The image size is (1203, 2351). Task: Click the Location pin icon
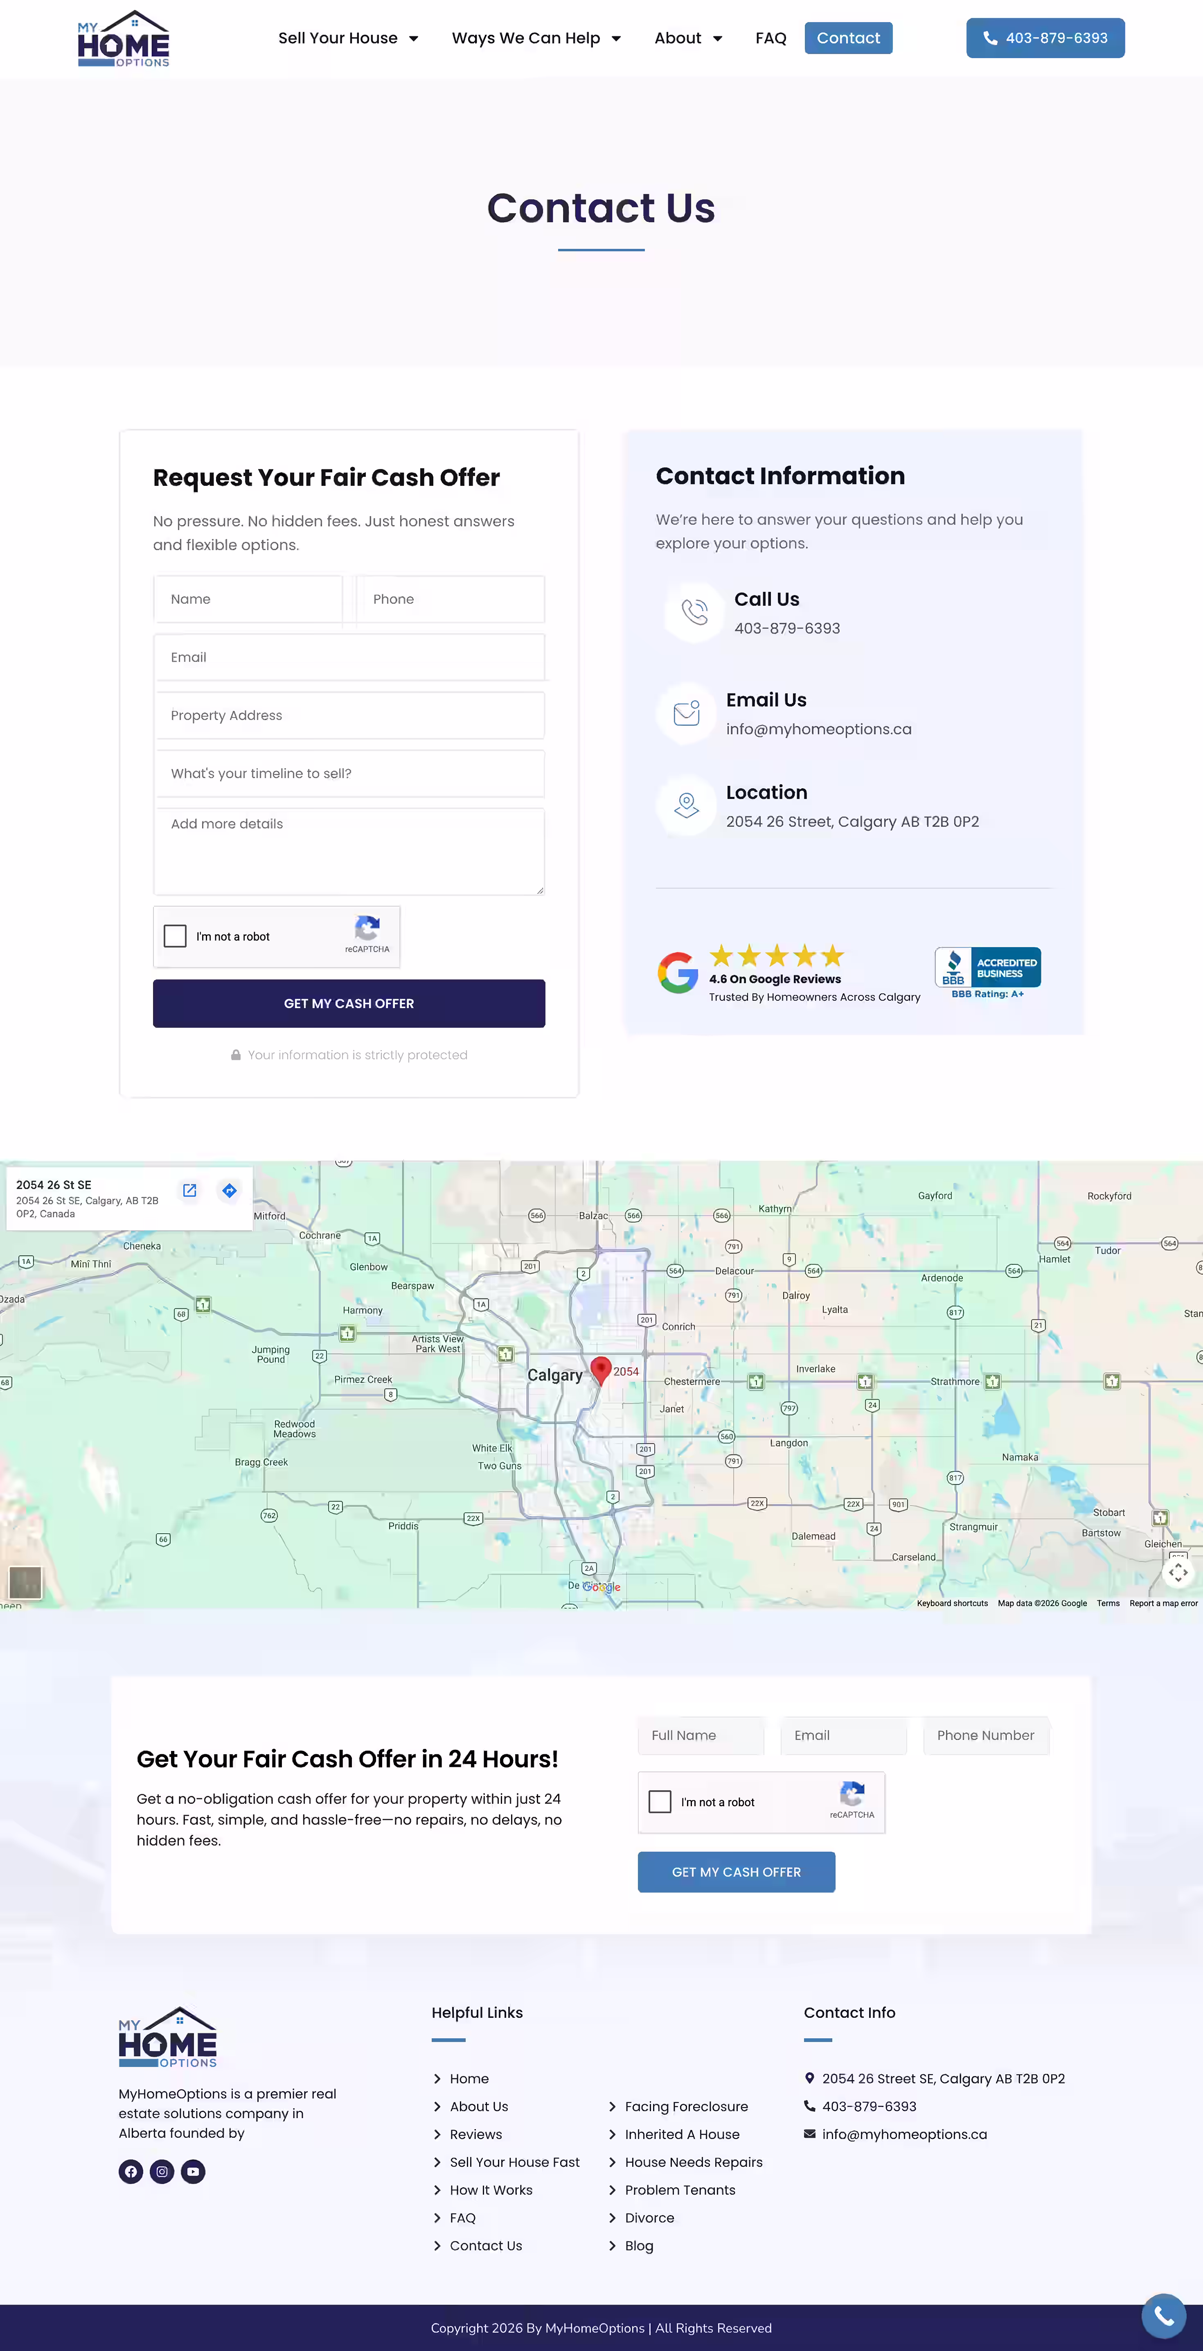[686, 805]
